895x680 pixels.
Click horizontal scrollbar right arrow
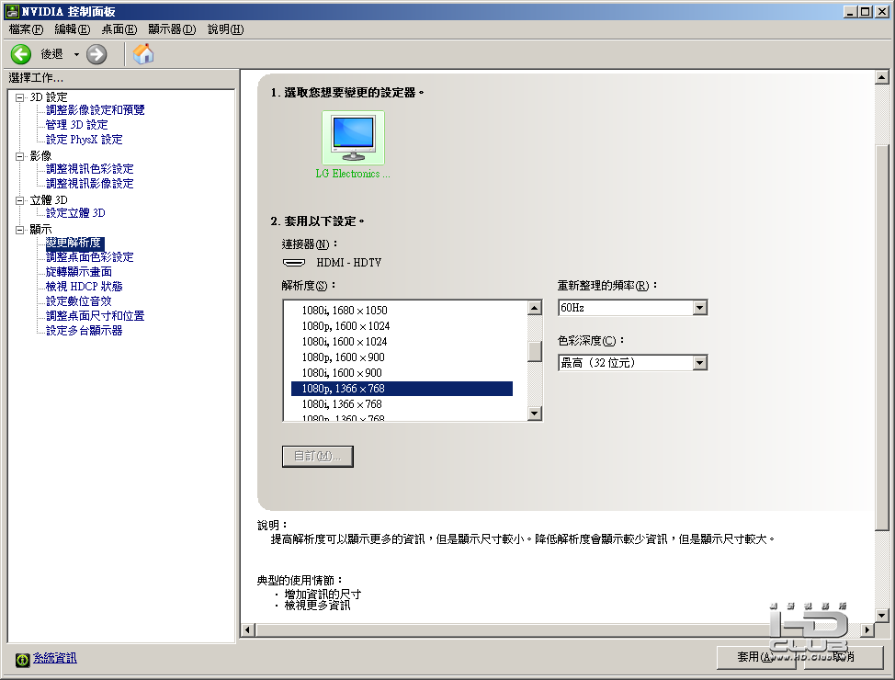click(867, 629)
